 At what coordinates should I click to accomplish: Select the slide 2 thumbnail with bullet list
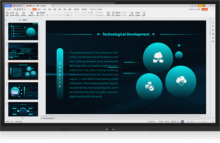23,31
